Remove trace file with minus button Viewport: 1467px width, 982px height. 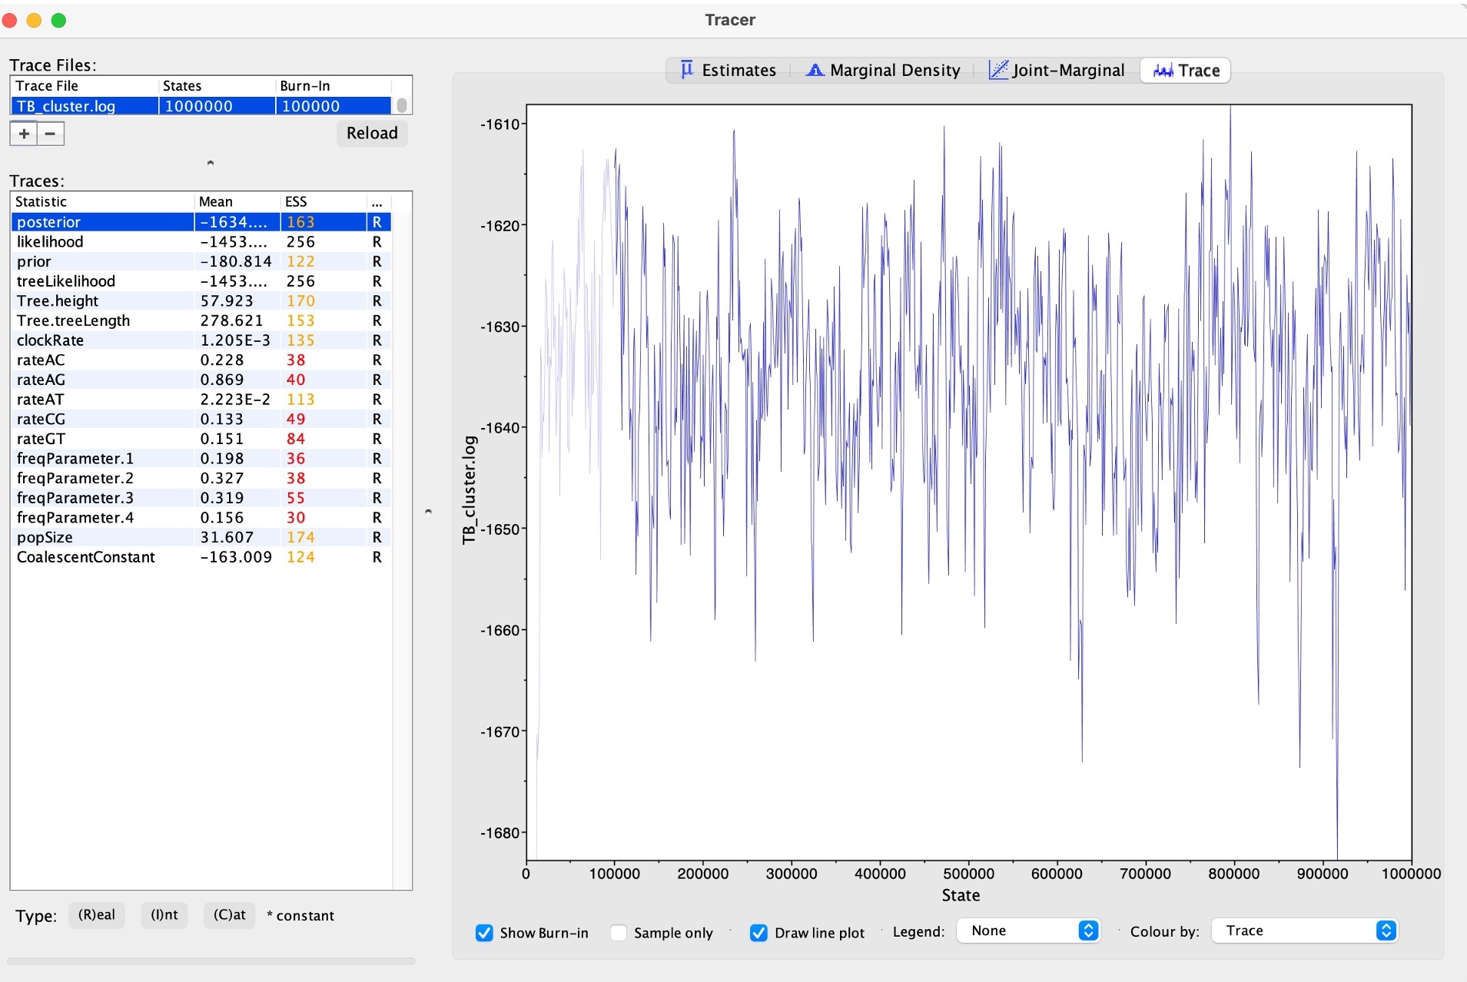coord(51,134)
